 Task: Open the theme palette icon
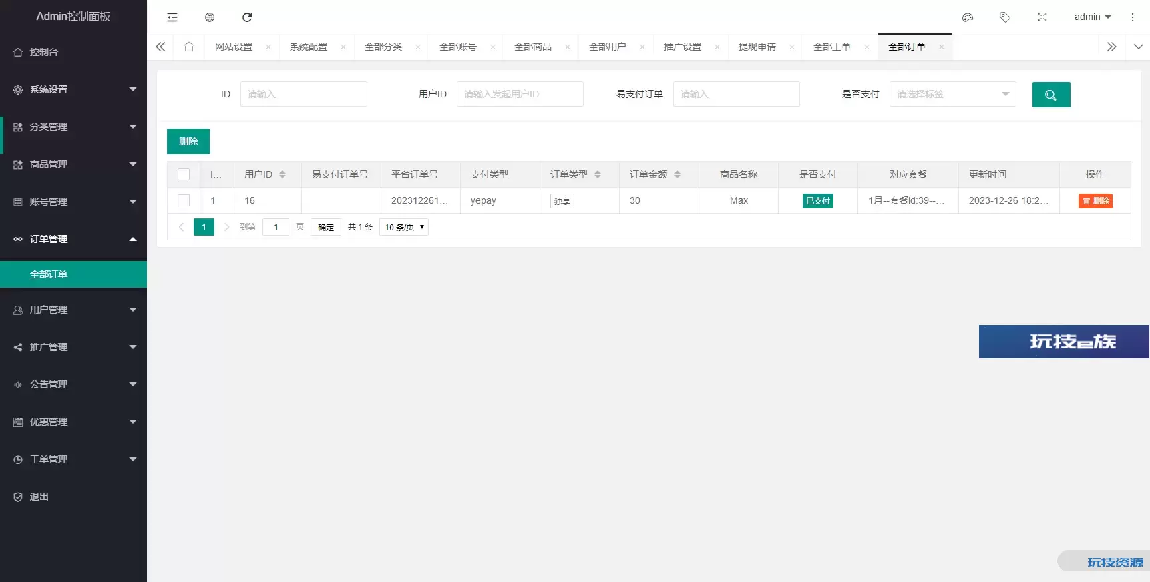pyautogui.click(x=968, y=17)
